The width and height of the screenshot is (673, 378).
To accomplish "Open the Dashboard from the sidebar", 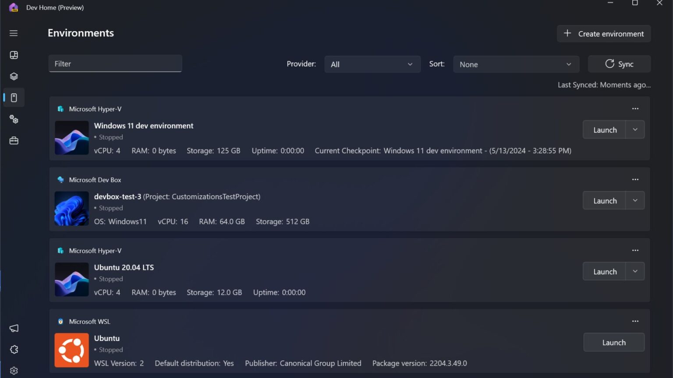I will [x=14, y=55].
